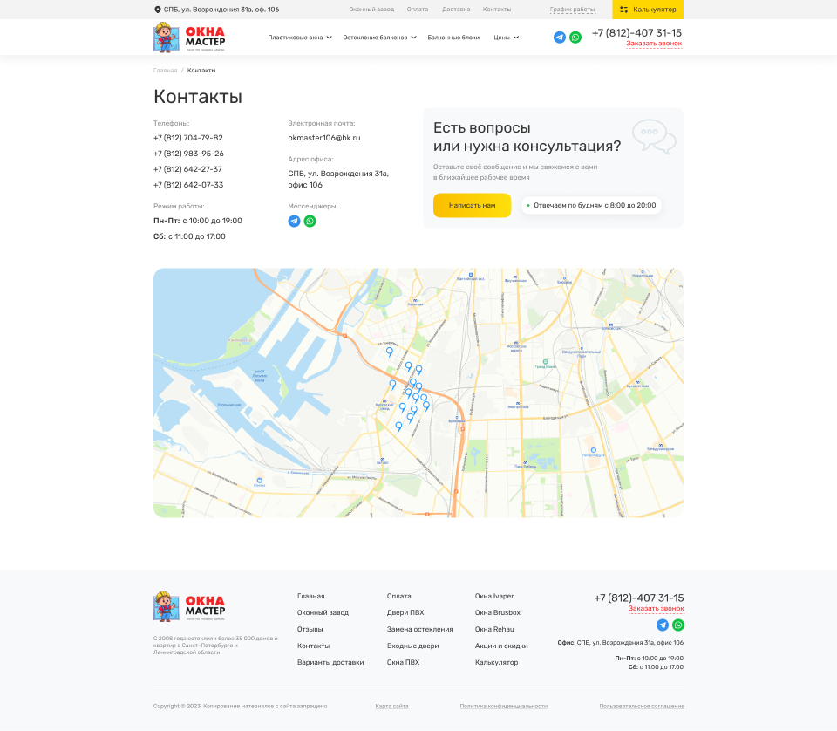
Task: Open footer link Отзывы
Action: click(310, 629)
